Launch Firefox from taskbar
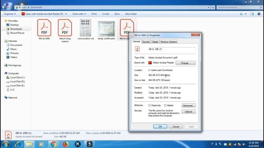Image resolution: width=264 pixels, height=148 pixels. [x=66, y=144]
